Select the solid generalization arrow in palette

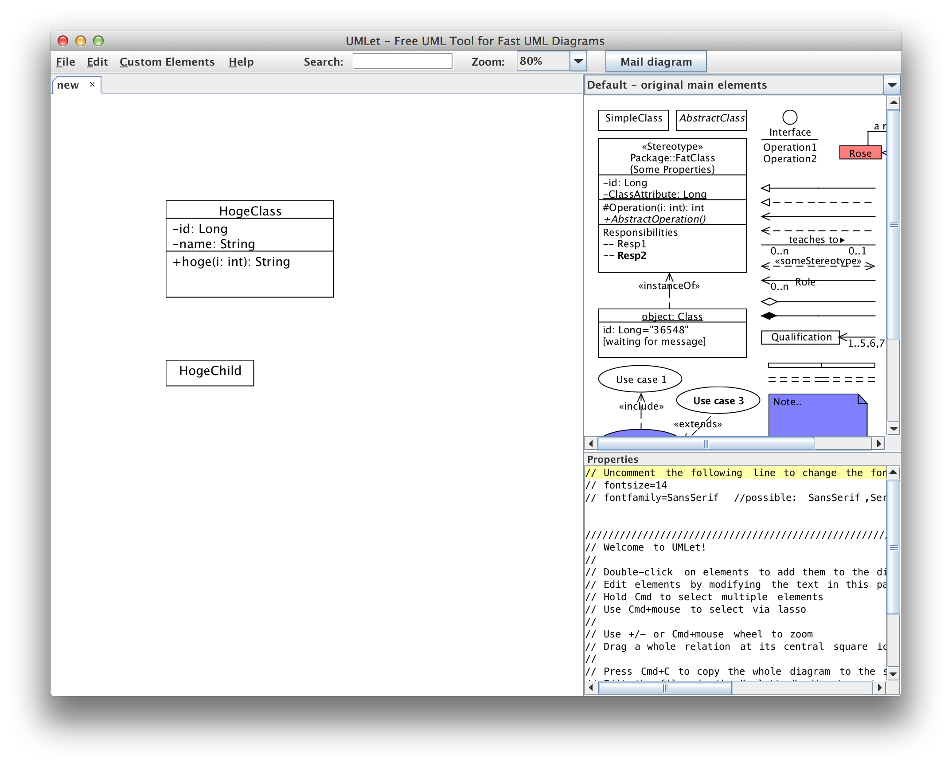[x=818, y=188]
